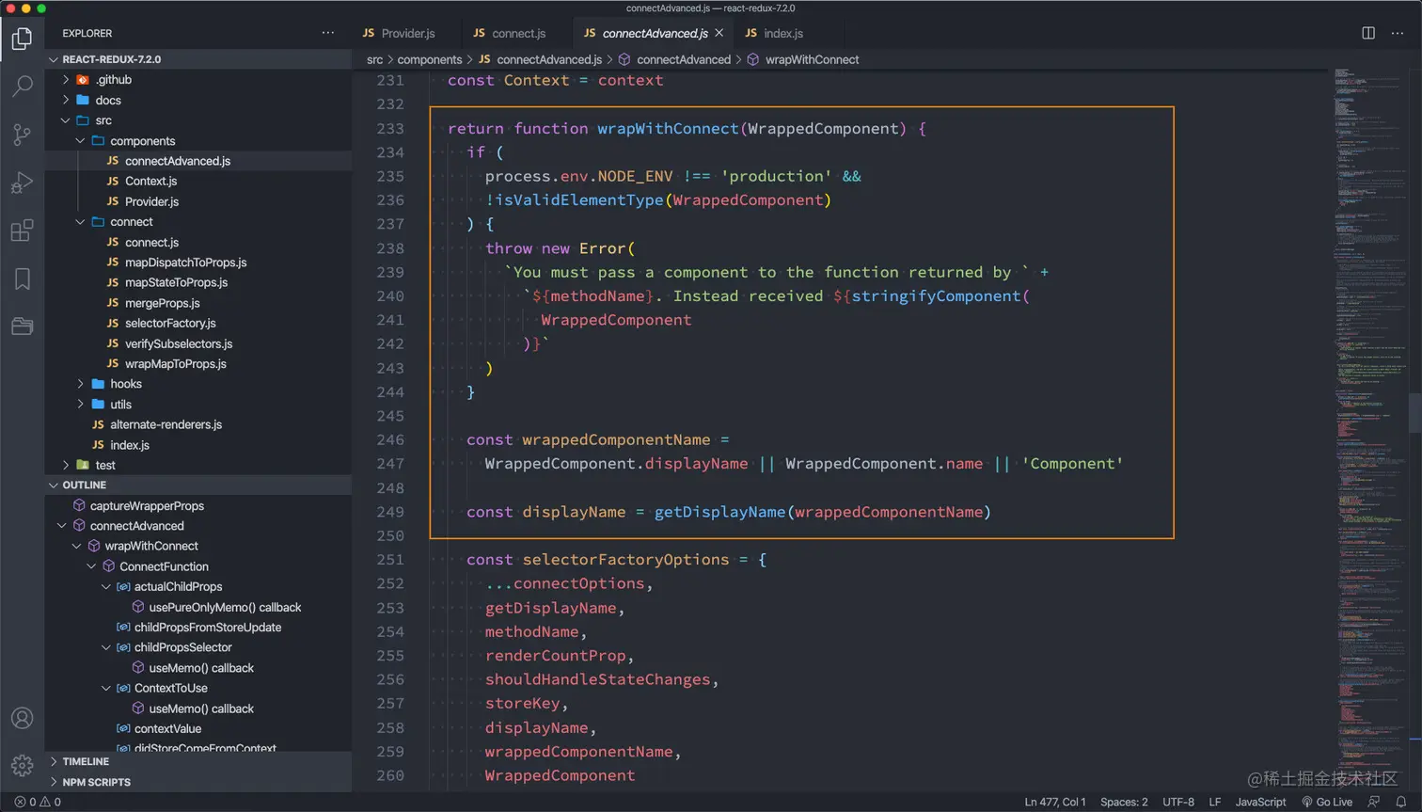Viewport: 1422px width, 812px height.
Task: Collapse childPropsSelector in the outline
Action: point(106,647)
